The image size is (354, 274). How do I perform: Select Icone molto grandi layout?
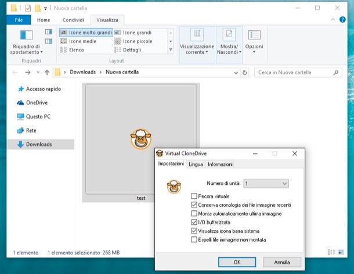click(x=86, y=32)
